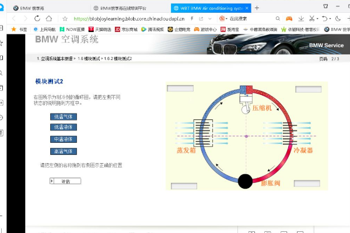The image size is (350, 233).
Task: Expand undo closed-tab dropdown arrow
Action: click(x=330, y=19)
